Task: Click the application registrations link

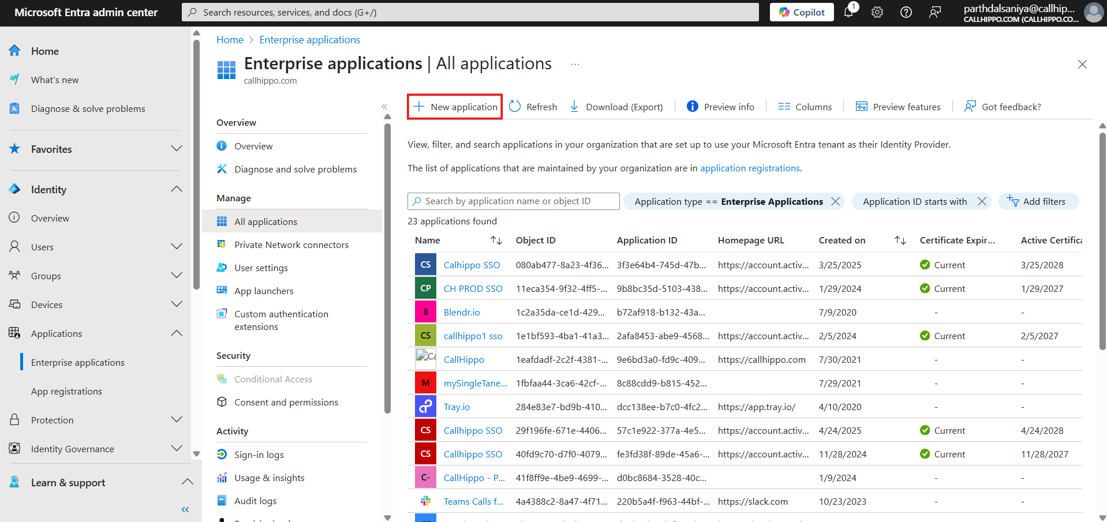Action: click(x=750, y=168)
